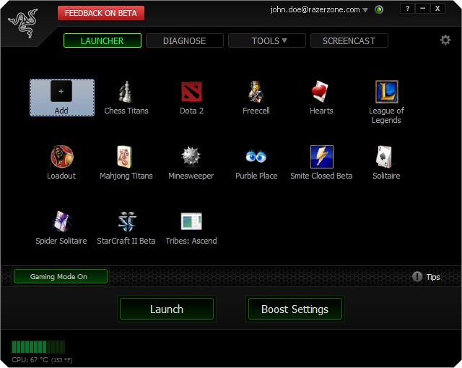This screenshot has height=368, width=462.
Task: Click the CPU: 67 °C readout
Action: point(42,360)
